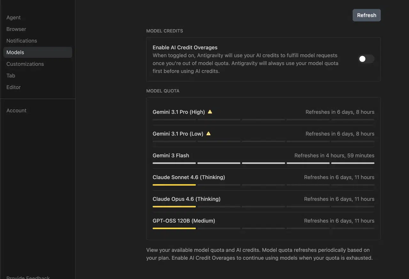409x279 pixels.
Task: Click the Gemini 3 Flash model name
Action: [171, 156]
